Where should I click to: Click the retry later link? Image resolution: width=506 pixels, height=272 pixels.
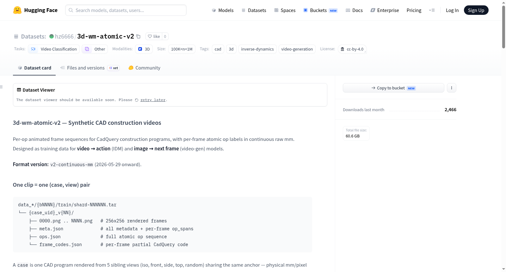153,100
